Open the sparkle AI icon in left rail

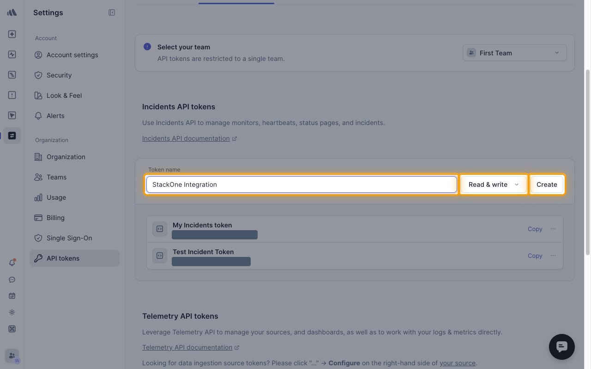[x=12, y=34]
